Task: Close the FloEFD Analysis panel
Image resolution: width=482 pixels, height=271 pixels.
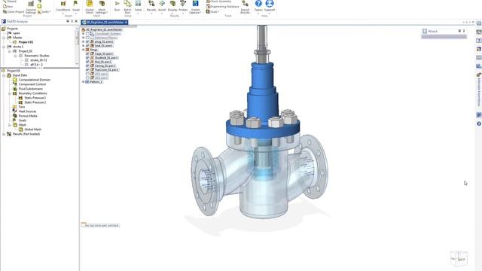Action: click(x=76, y=22)
